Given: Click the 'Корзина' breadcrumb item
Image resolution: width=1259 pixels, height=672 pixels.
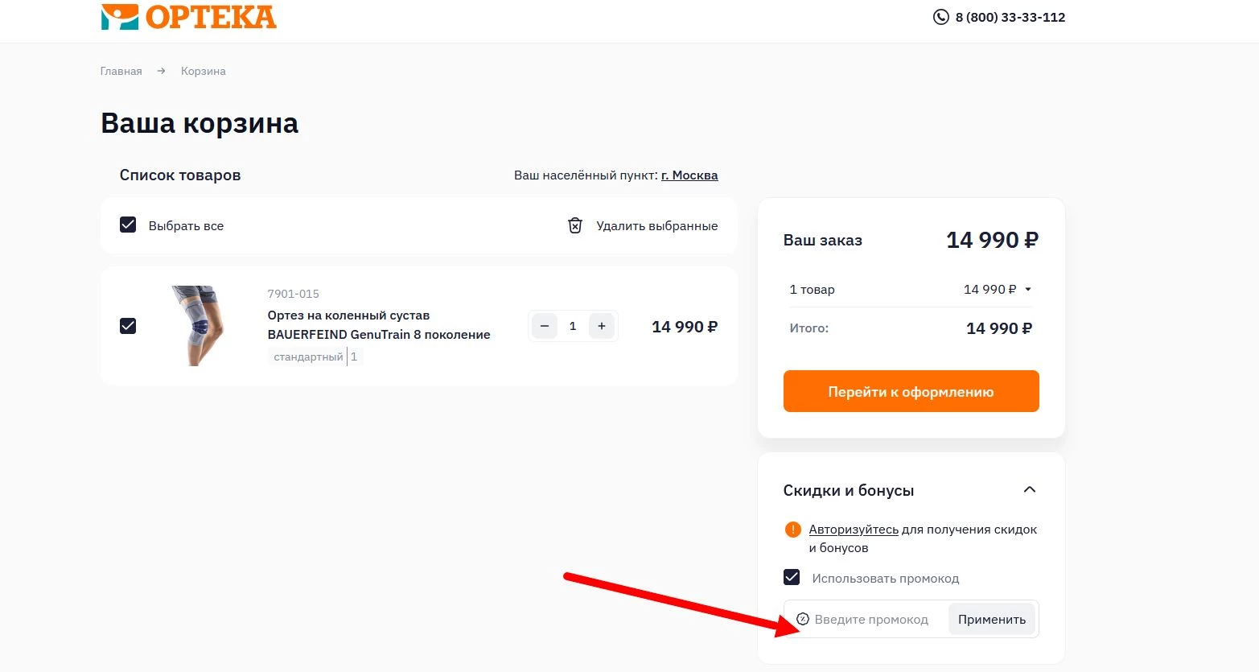Looking at the screenshot, I should (203, 71).
